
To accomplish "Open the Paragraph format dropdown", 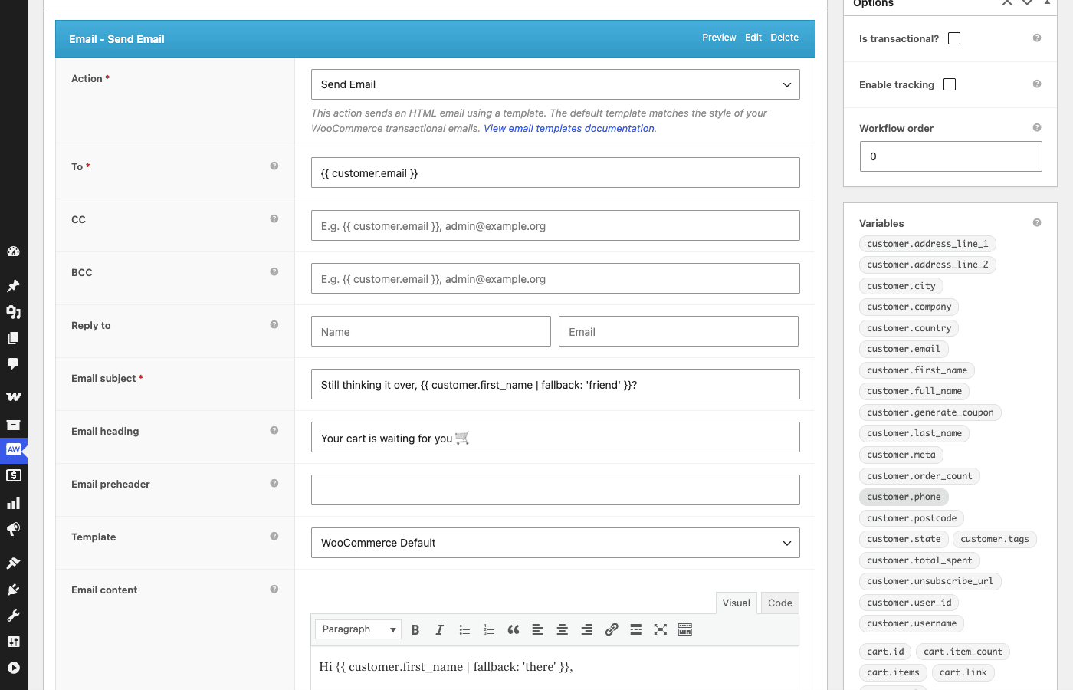I will pos(358,629).
